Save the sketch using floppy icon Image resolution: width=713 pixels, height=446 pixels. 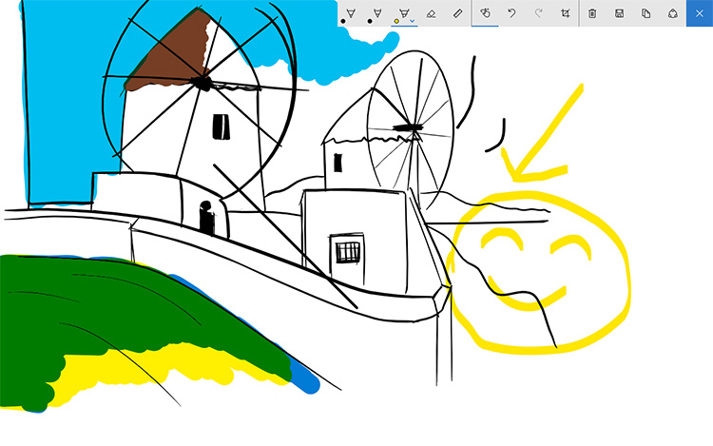[619, 13]
